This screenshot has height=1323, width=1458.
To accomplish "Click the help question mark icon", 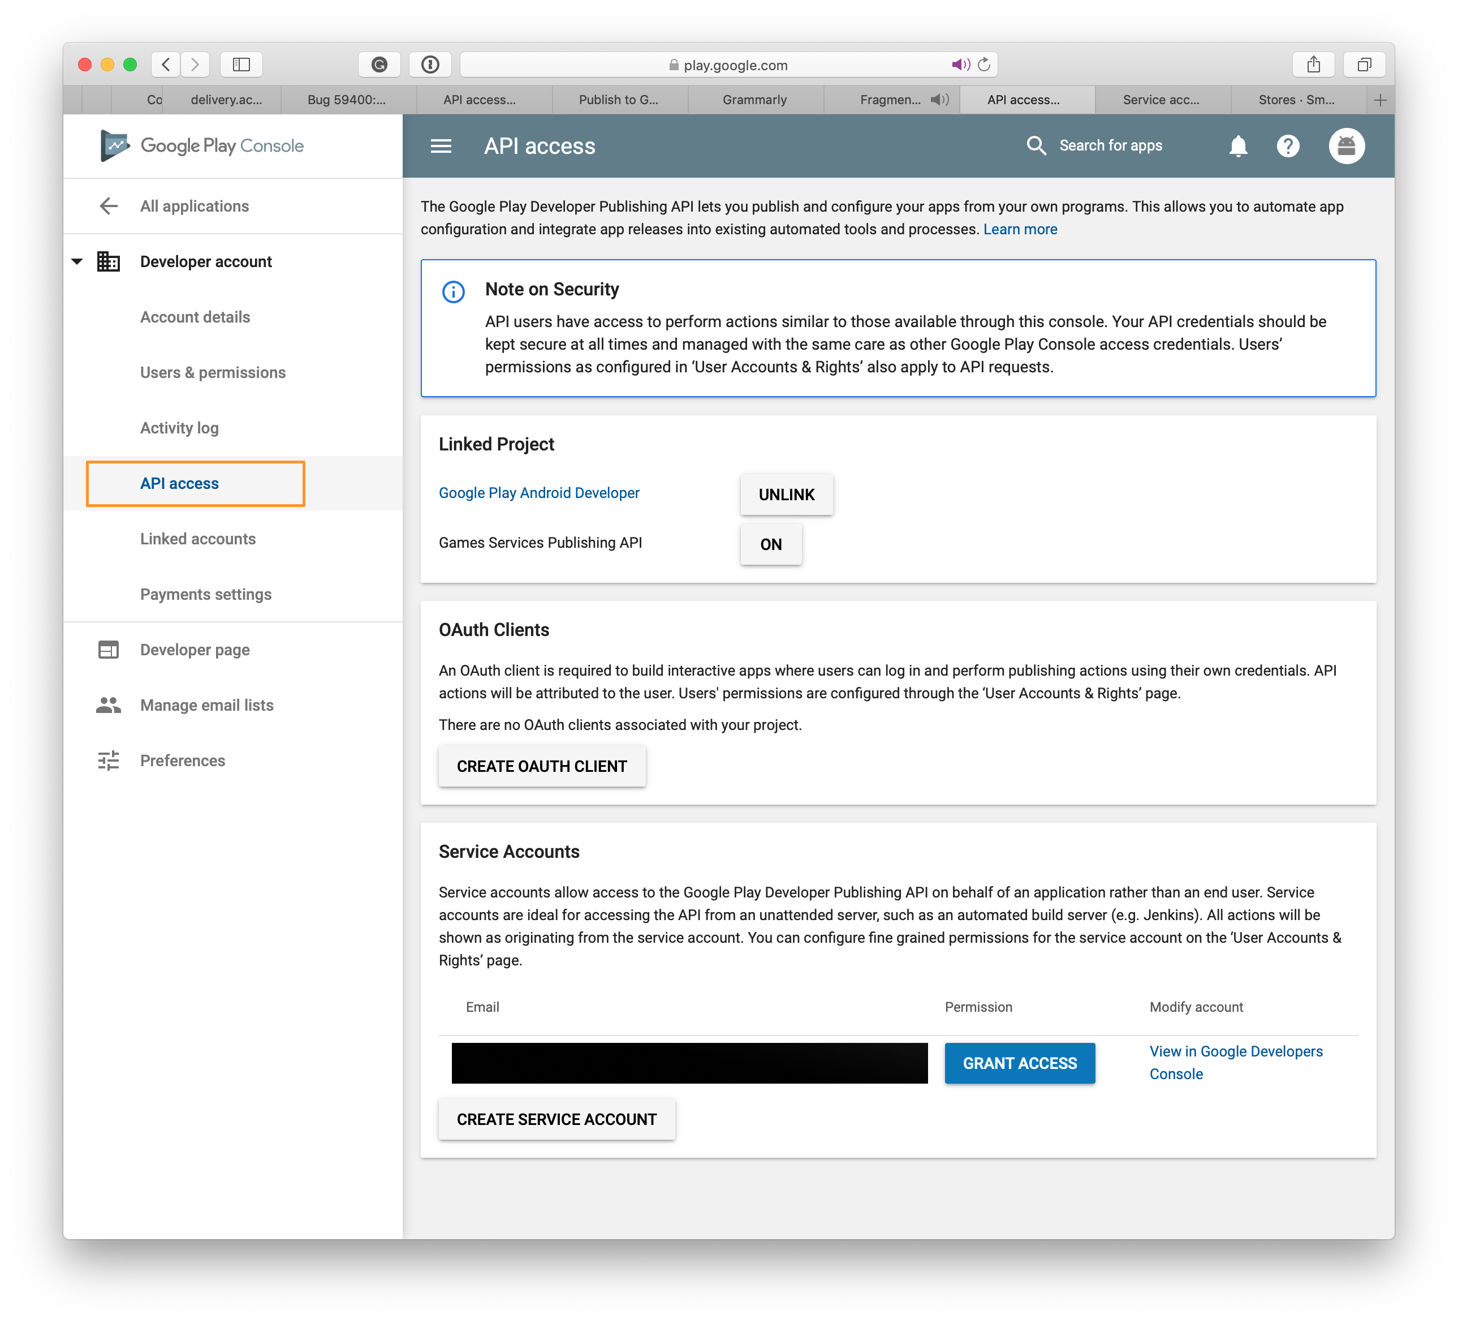I will (x=1289, y=145).
